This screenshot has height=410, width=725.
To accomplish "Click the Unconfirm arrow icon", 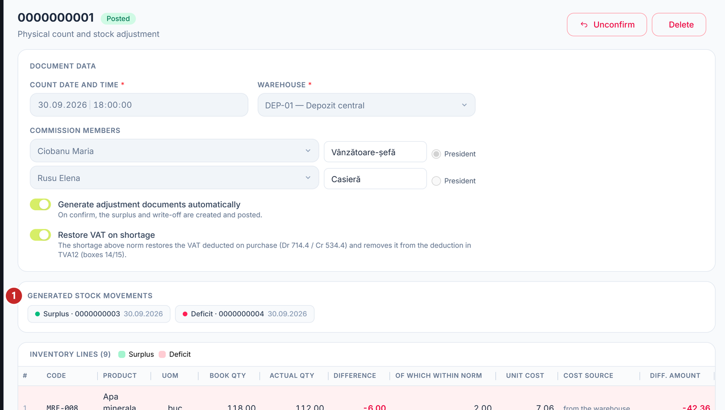I will click(x=584, y=25).
